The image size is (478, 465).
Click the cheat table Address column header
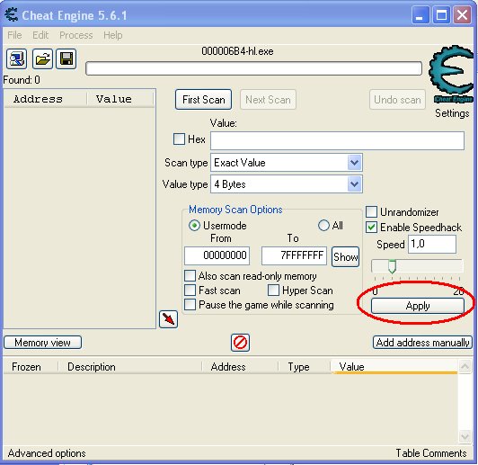point(240,366)
